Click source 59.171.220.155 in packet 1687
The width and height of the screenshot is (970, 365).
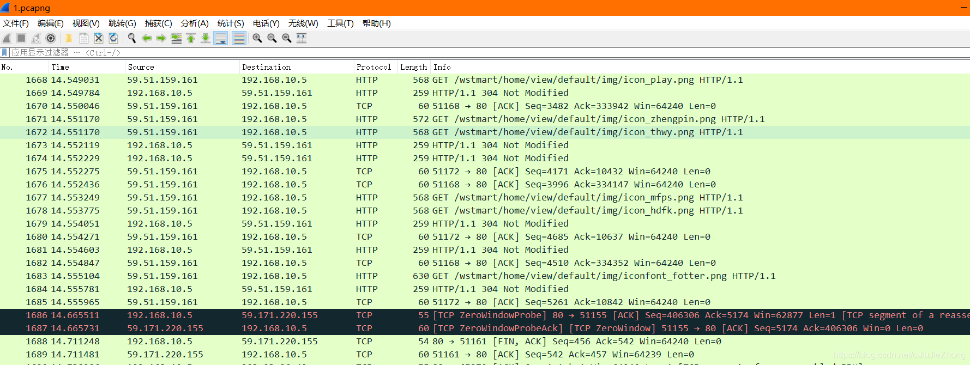[165, 328]
